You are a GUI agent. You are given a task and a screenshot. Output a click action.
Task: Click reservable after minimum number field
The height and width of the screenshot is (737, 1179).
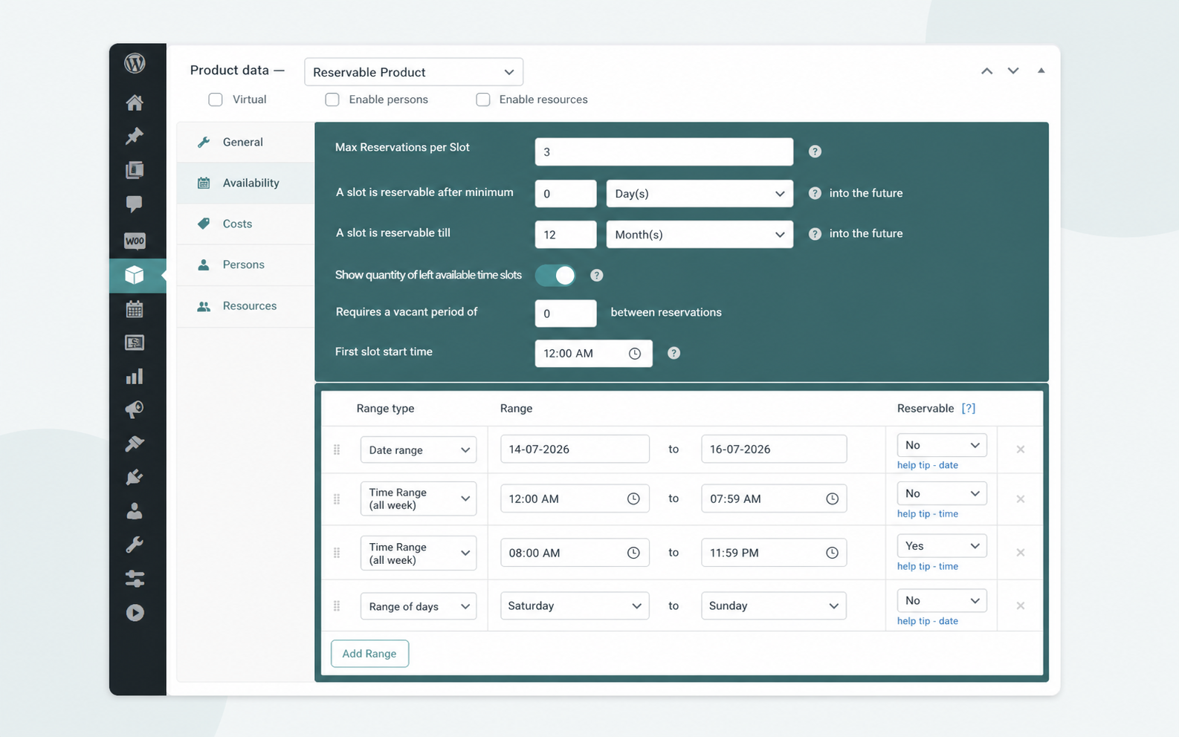click(565, 193)
